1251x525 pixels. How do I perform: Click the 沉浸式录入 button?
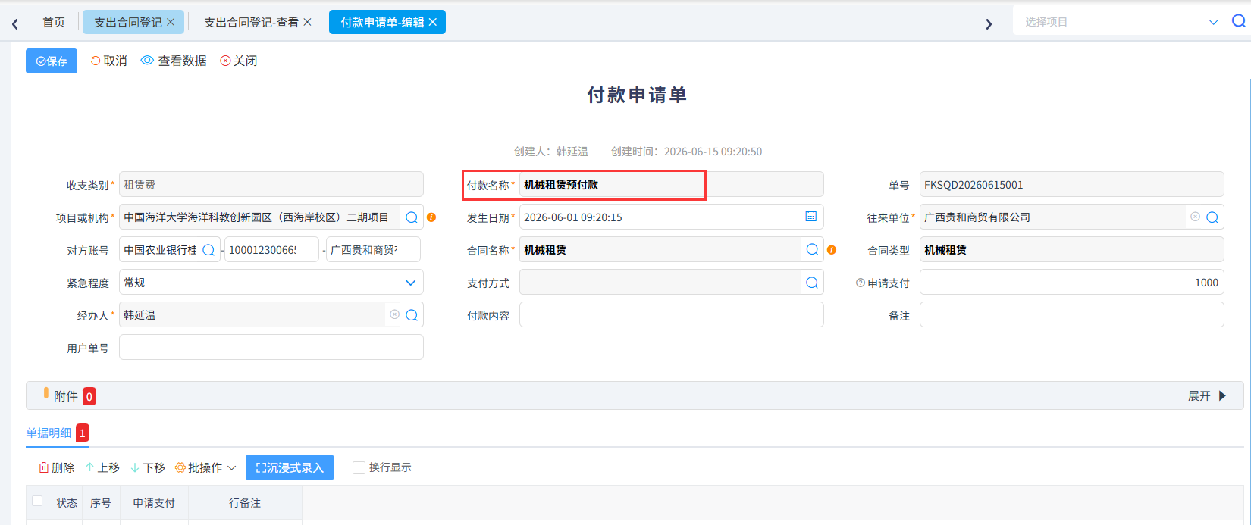pyautogui.click(x=290, y=467)
